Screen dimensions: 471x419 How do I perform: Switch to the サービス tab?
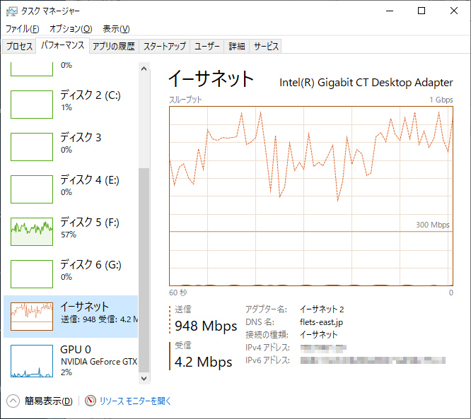click(x=266, y=47)
